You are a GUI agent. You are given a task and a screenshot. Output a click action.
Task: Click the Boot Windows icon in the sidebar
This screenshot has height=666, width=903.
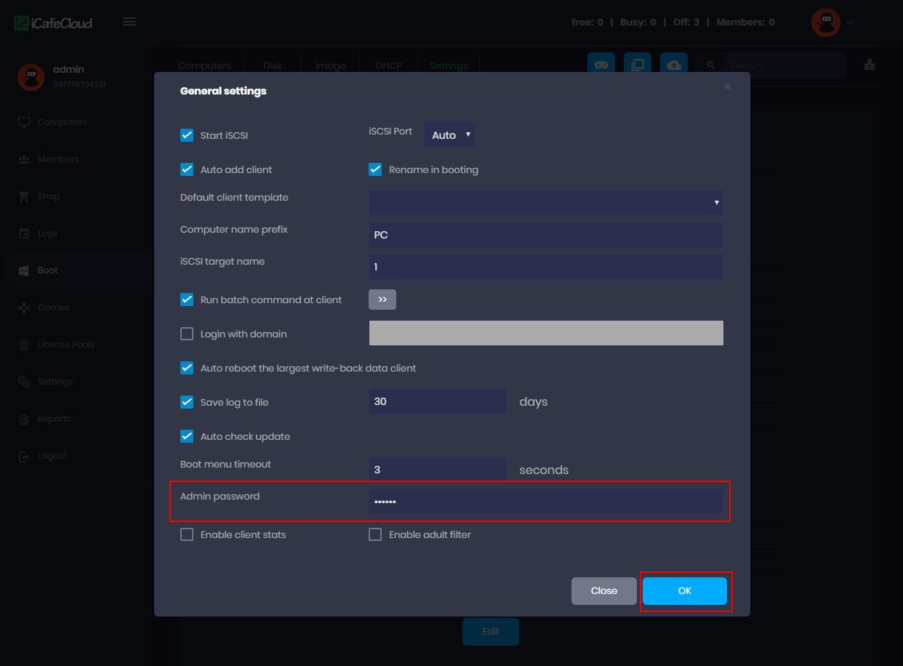pos(24,270)
